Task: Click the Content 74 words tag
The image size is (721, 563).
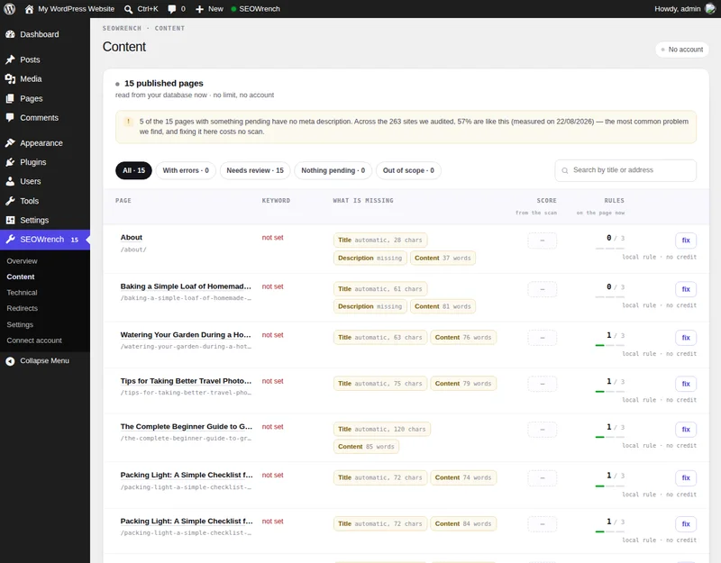Action: (463, 478)
